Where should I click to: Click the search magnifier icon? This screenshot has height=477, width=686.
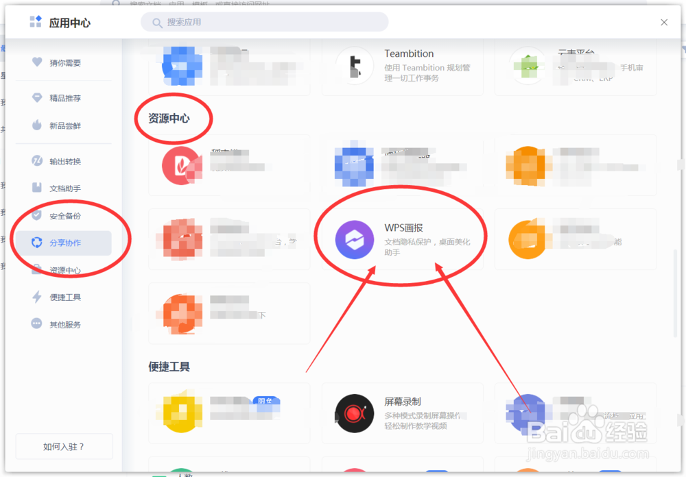pos(156,23)
